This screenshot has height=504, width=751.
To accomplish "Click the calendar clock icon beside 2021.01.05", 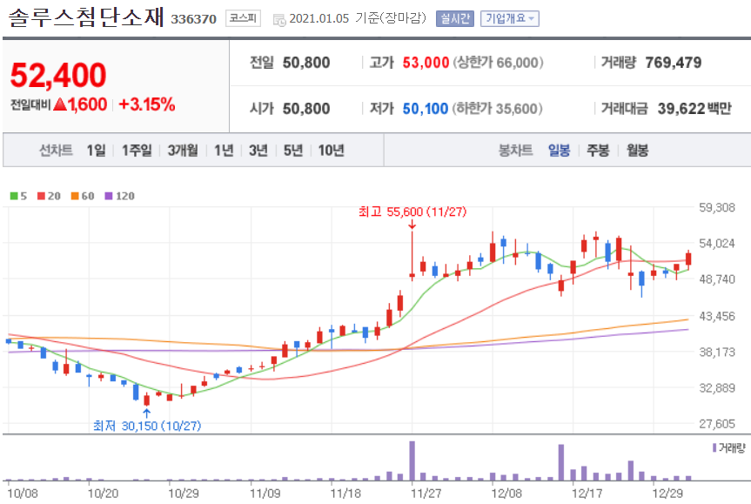I will tap(278, 20).
